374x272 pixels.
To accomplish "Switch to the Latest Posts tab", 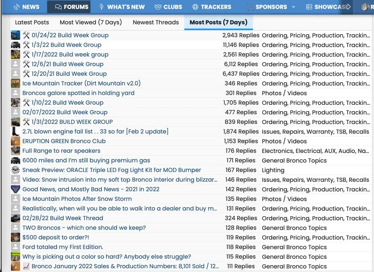I will click(x=32, y=22).
